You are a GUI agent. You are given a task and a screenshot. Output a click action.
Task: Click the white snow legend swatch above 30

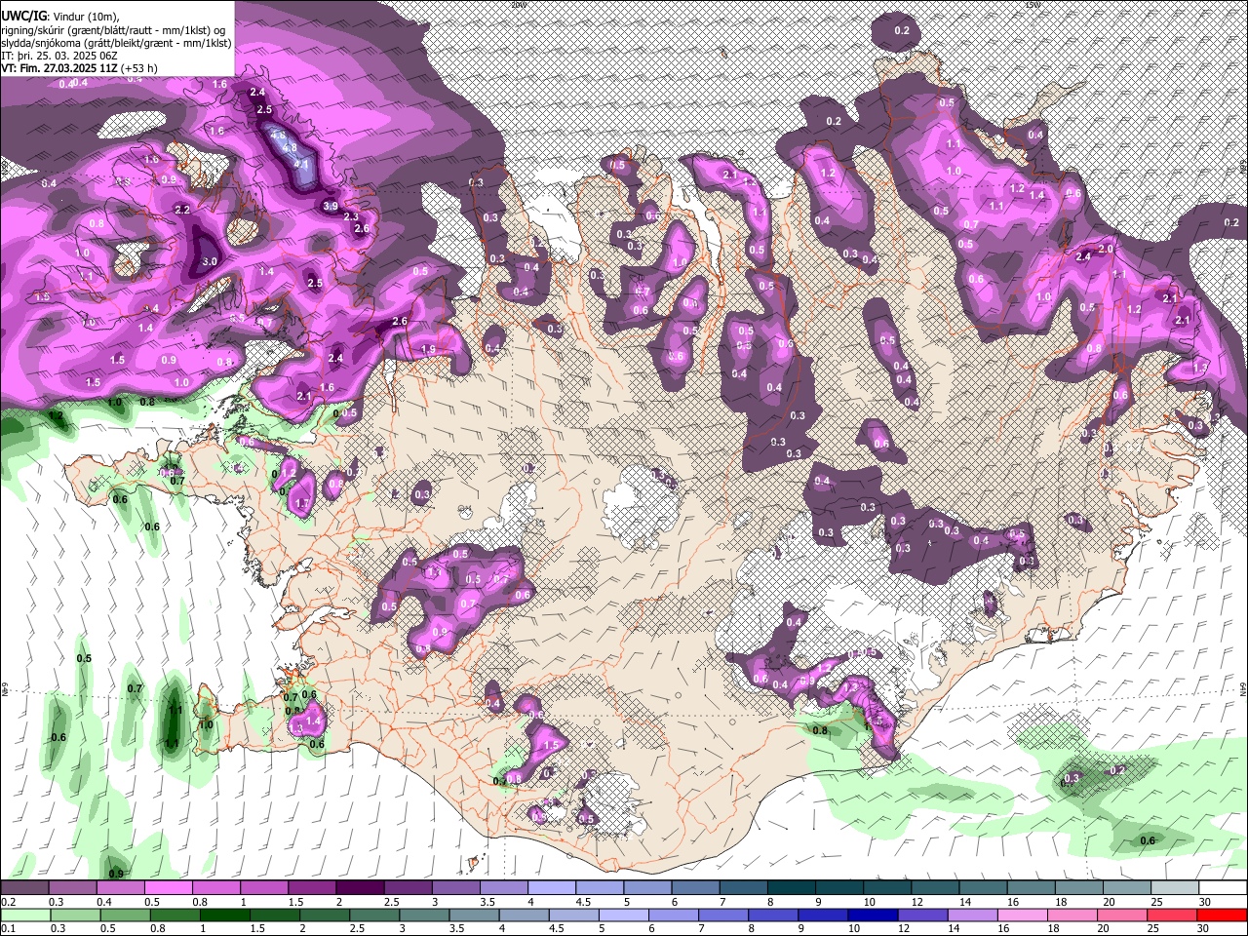pyautogui.click(x=1222, y=888)
